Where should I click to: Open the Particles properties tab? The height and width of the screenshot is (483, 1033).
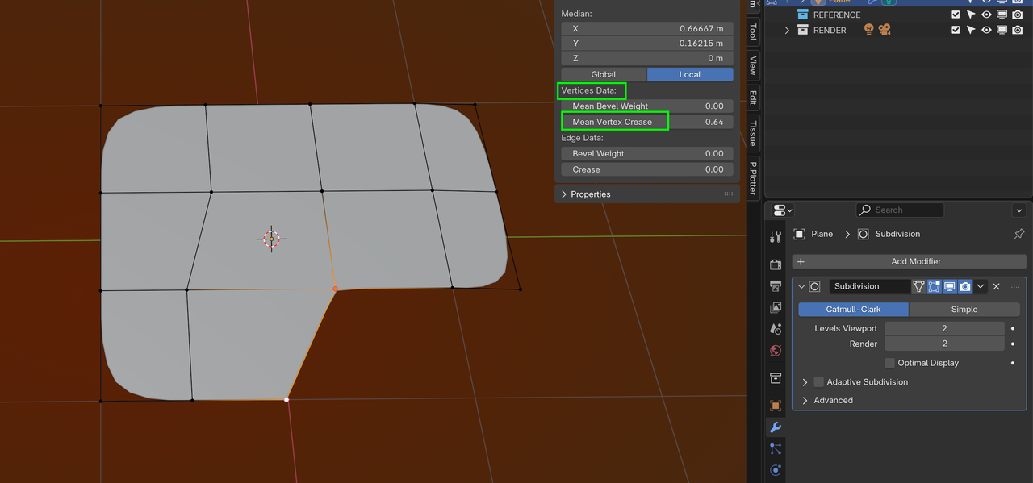tap(776, 449)
